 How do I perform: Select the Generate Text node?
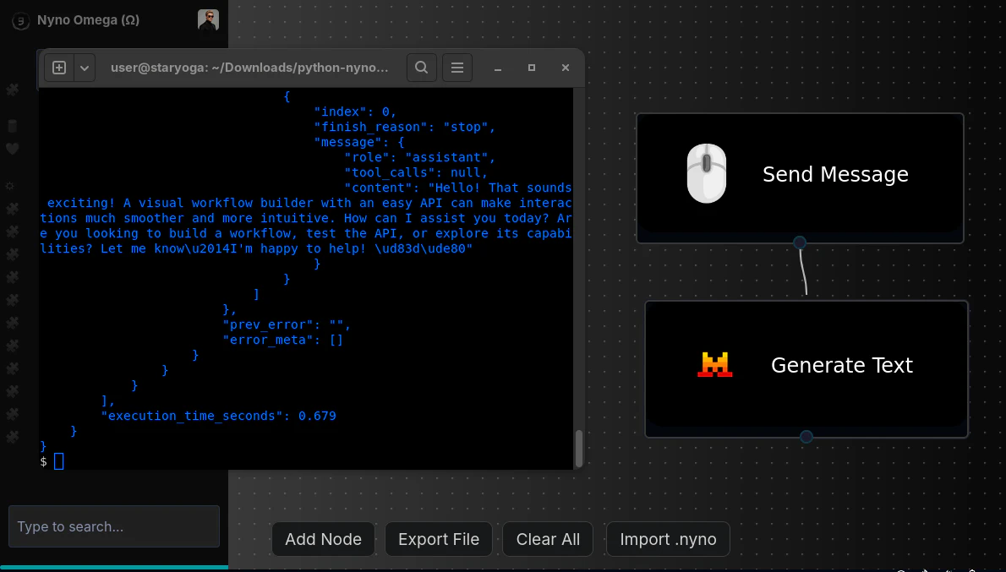coord(806,368)
